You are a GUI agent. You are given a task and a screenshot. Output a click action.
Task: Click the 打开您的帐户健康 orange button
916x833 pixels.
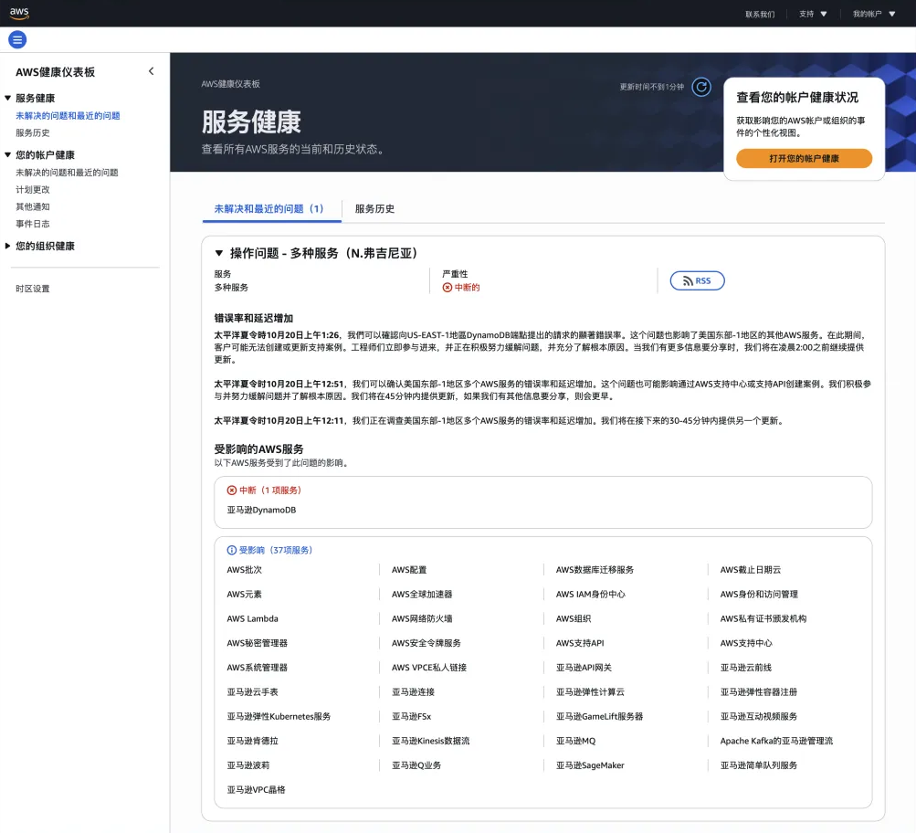coord(804,158)
